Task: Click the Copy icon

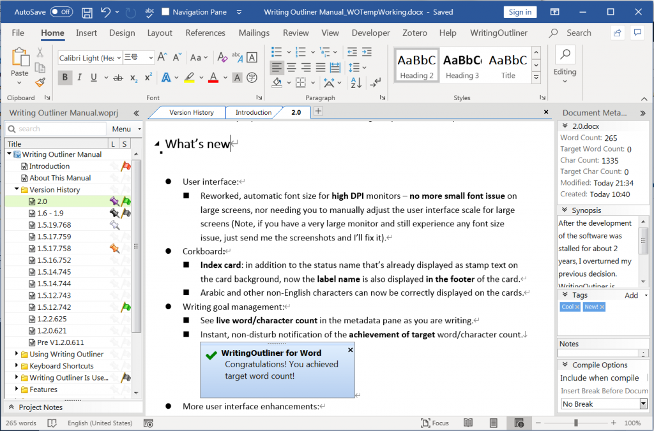Action: [40, 68]
